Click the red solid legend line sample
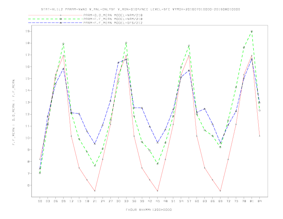The width and height of the screenshot is (283, 219). [55, 15]
